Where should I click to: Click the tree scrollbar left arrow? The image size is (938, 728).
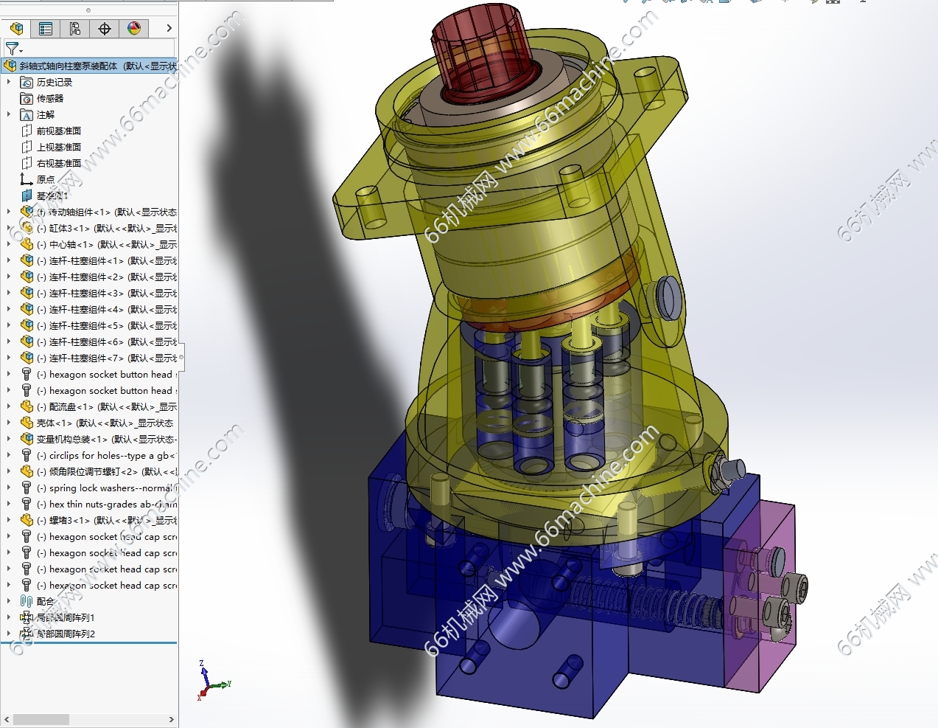tap(7, 719)
